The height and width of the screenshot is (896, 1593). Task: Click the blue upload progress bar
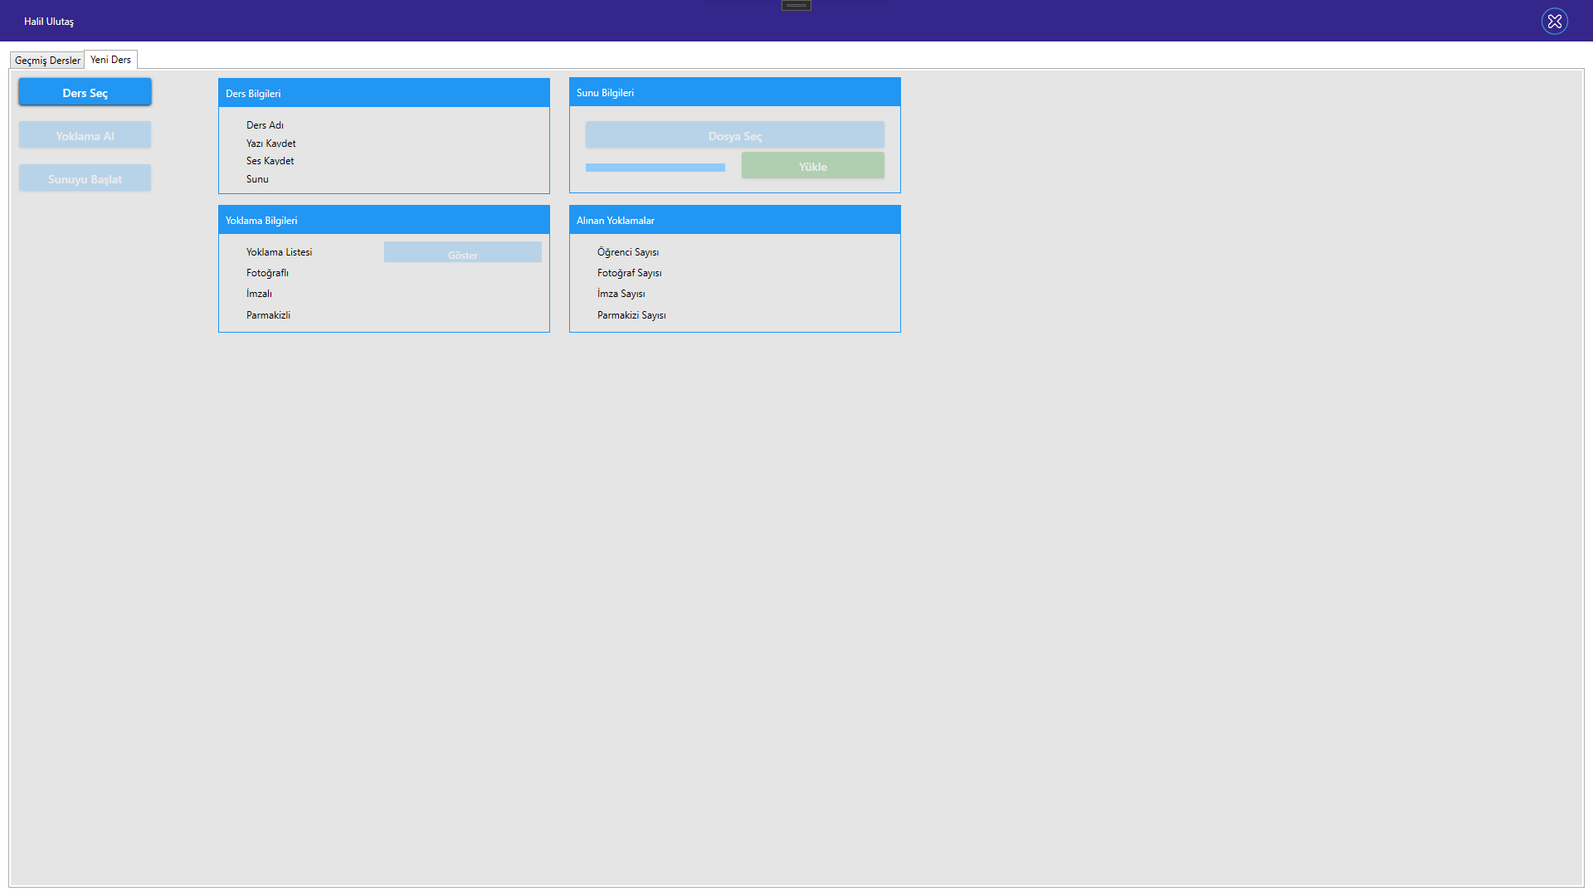(655, 168)
